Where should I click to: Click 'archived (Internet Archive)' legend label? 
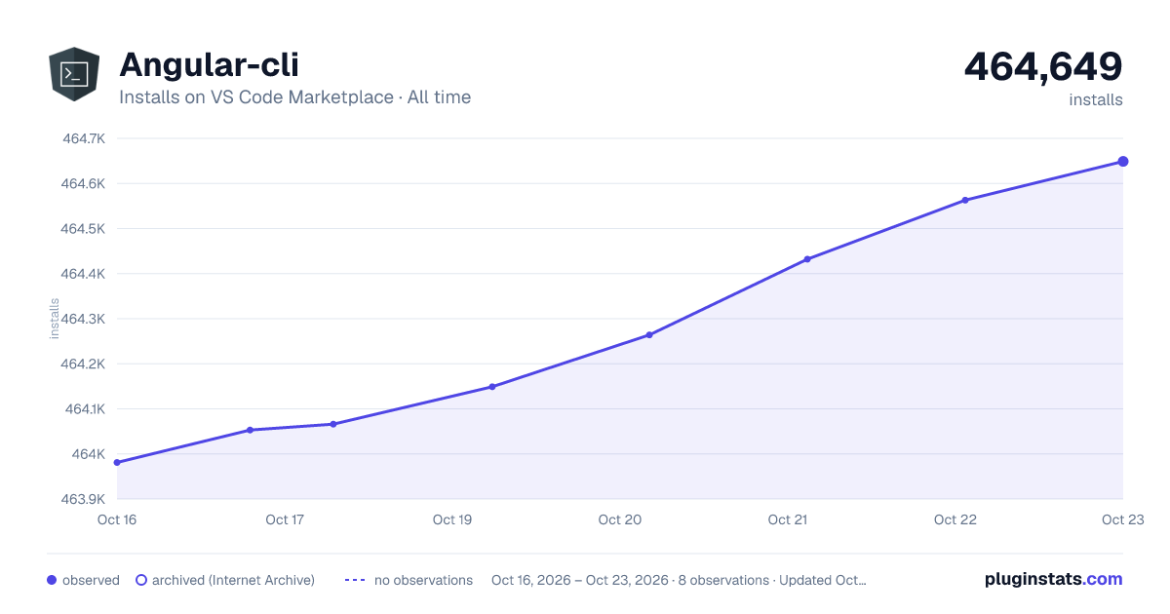[x=233, y=580]
